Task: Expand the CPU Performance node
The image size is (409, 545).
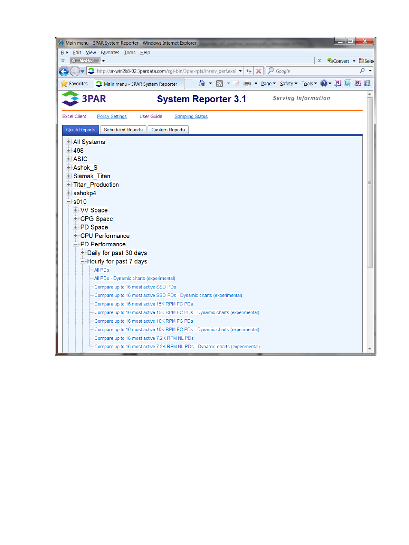Action: point(76,236)
